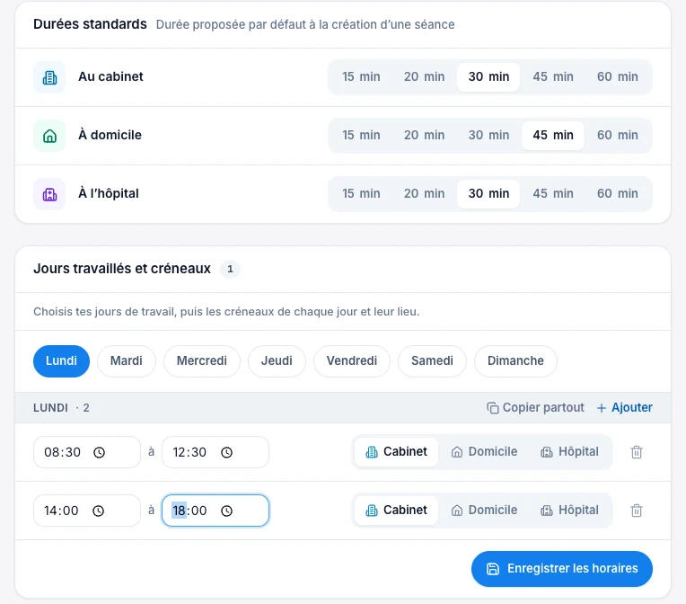
Task: Choose Hôpital for the 08:30 slot
Action: (x=569, y=452)
